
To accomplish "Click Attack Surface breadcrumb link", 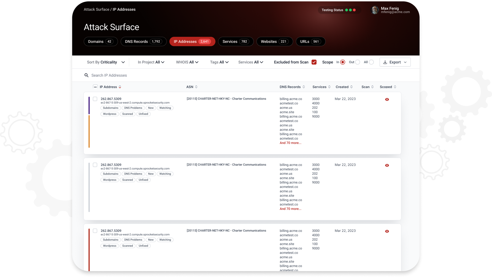I will tap(96, 9).
